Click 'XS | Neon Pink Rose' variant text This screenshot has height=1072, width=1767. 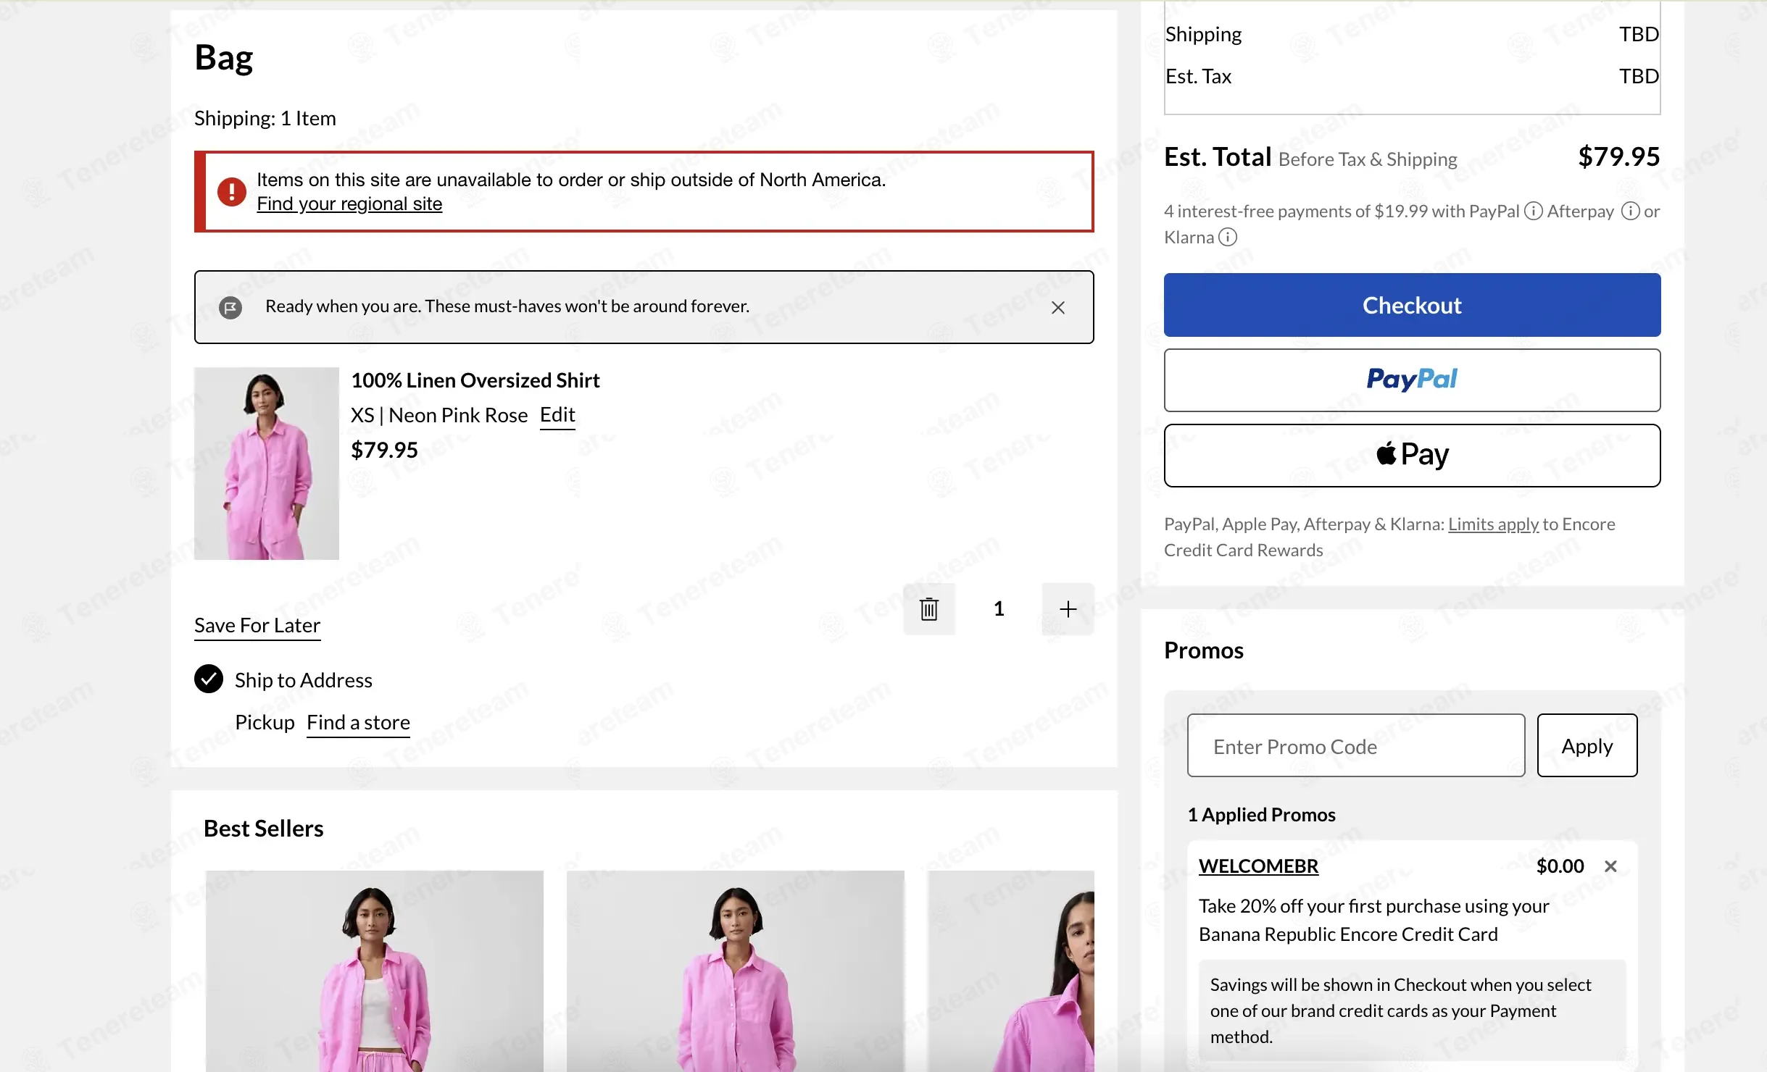coord(439,415)
